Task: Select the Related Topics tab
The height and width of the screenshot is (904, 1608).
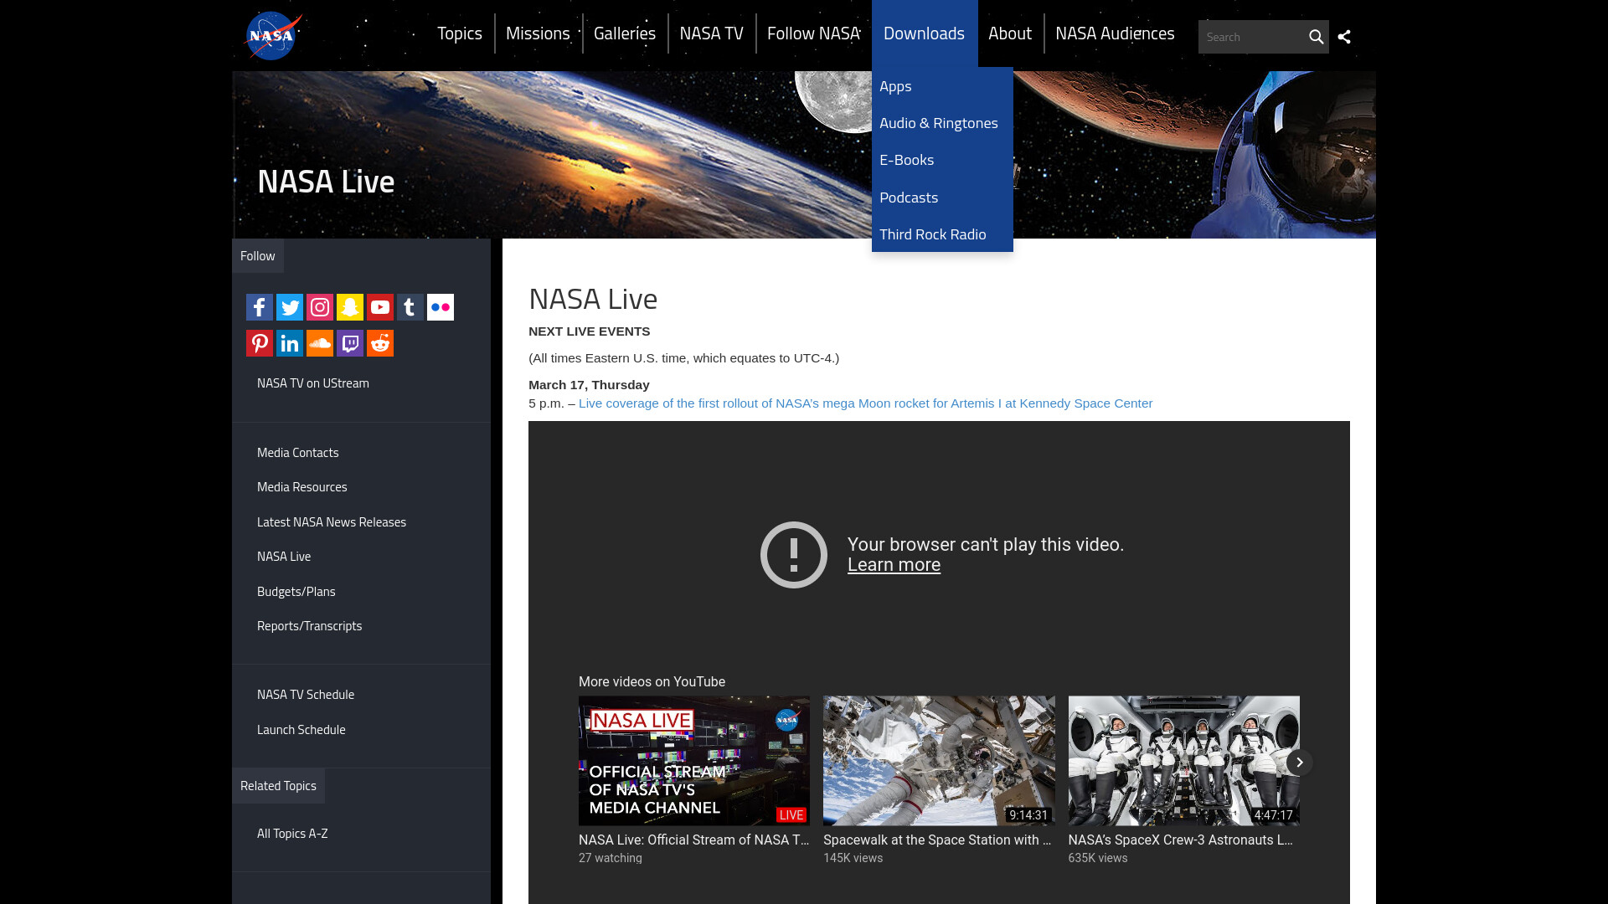Action: [x=278, y=786]
